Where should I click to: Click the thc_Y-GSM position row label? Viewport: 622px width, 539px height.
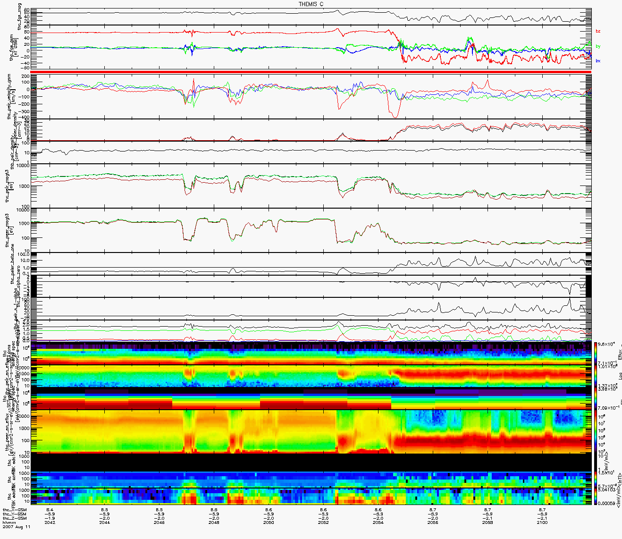coord(14,514)
